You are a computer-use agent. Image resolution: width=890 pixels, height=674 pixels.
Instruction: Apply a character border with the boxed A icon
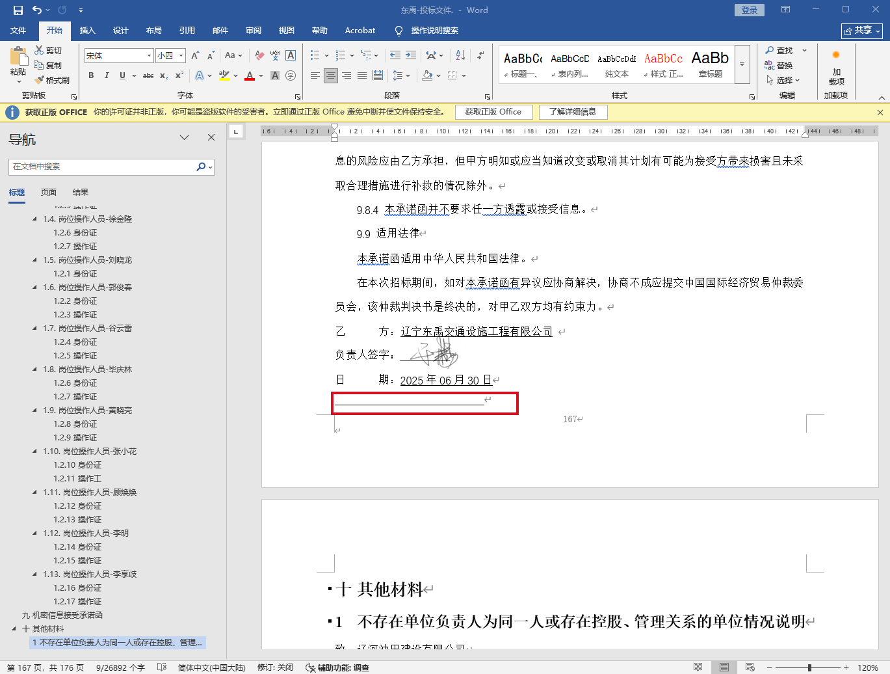[x=291, y=56]
